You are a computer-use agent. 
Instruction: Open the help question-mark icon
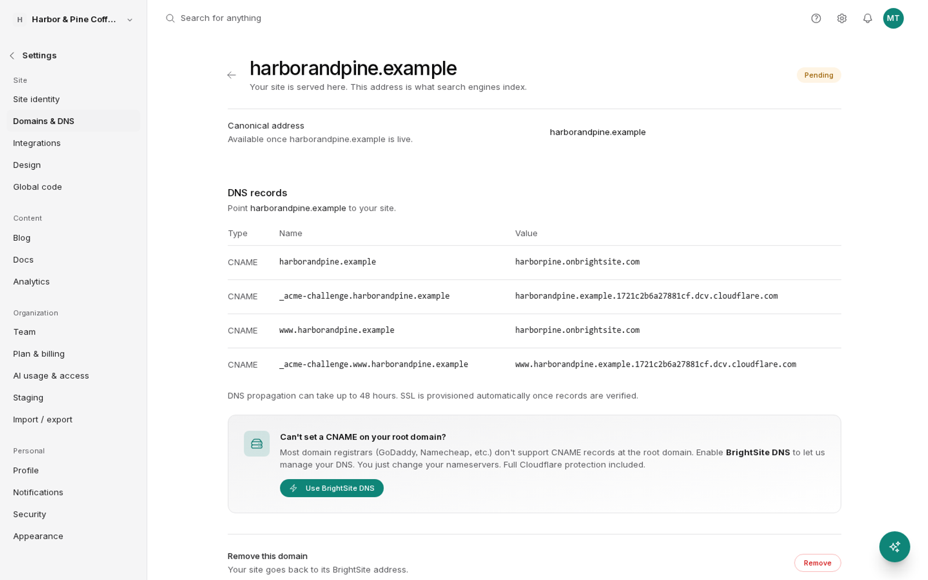click(816, 19)
